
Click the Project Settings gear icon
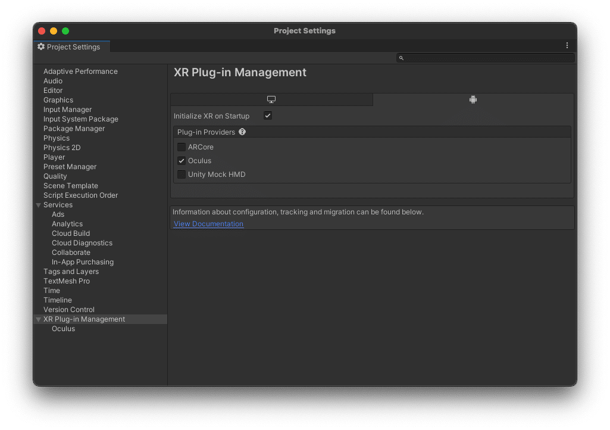click(x=41, y=46)
